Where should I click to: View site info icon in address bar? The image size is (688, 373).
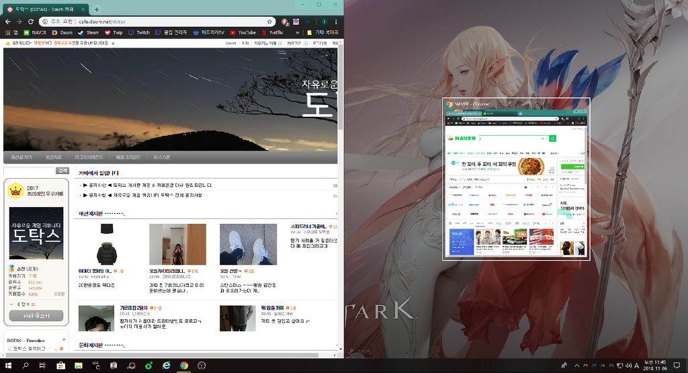tap(45, 22)
